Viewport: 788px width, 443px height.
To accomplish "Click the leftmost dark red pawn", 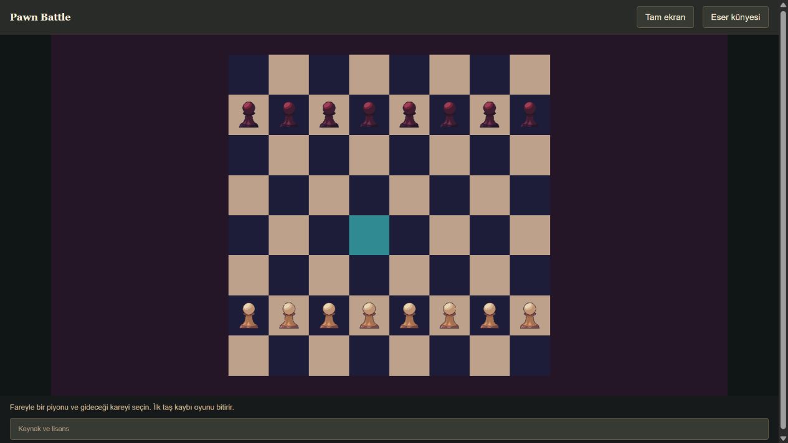I will point(249,114).
